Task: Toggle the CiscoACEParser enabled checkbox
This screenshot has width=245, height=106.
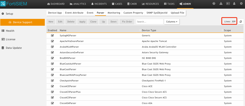Action: (52, 86)
